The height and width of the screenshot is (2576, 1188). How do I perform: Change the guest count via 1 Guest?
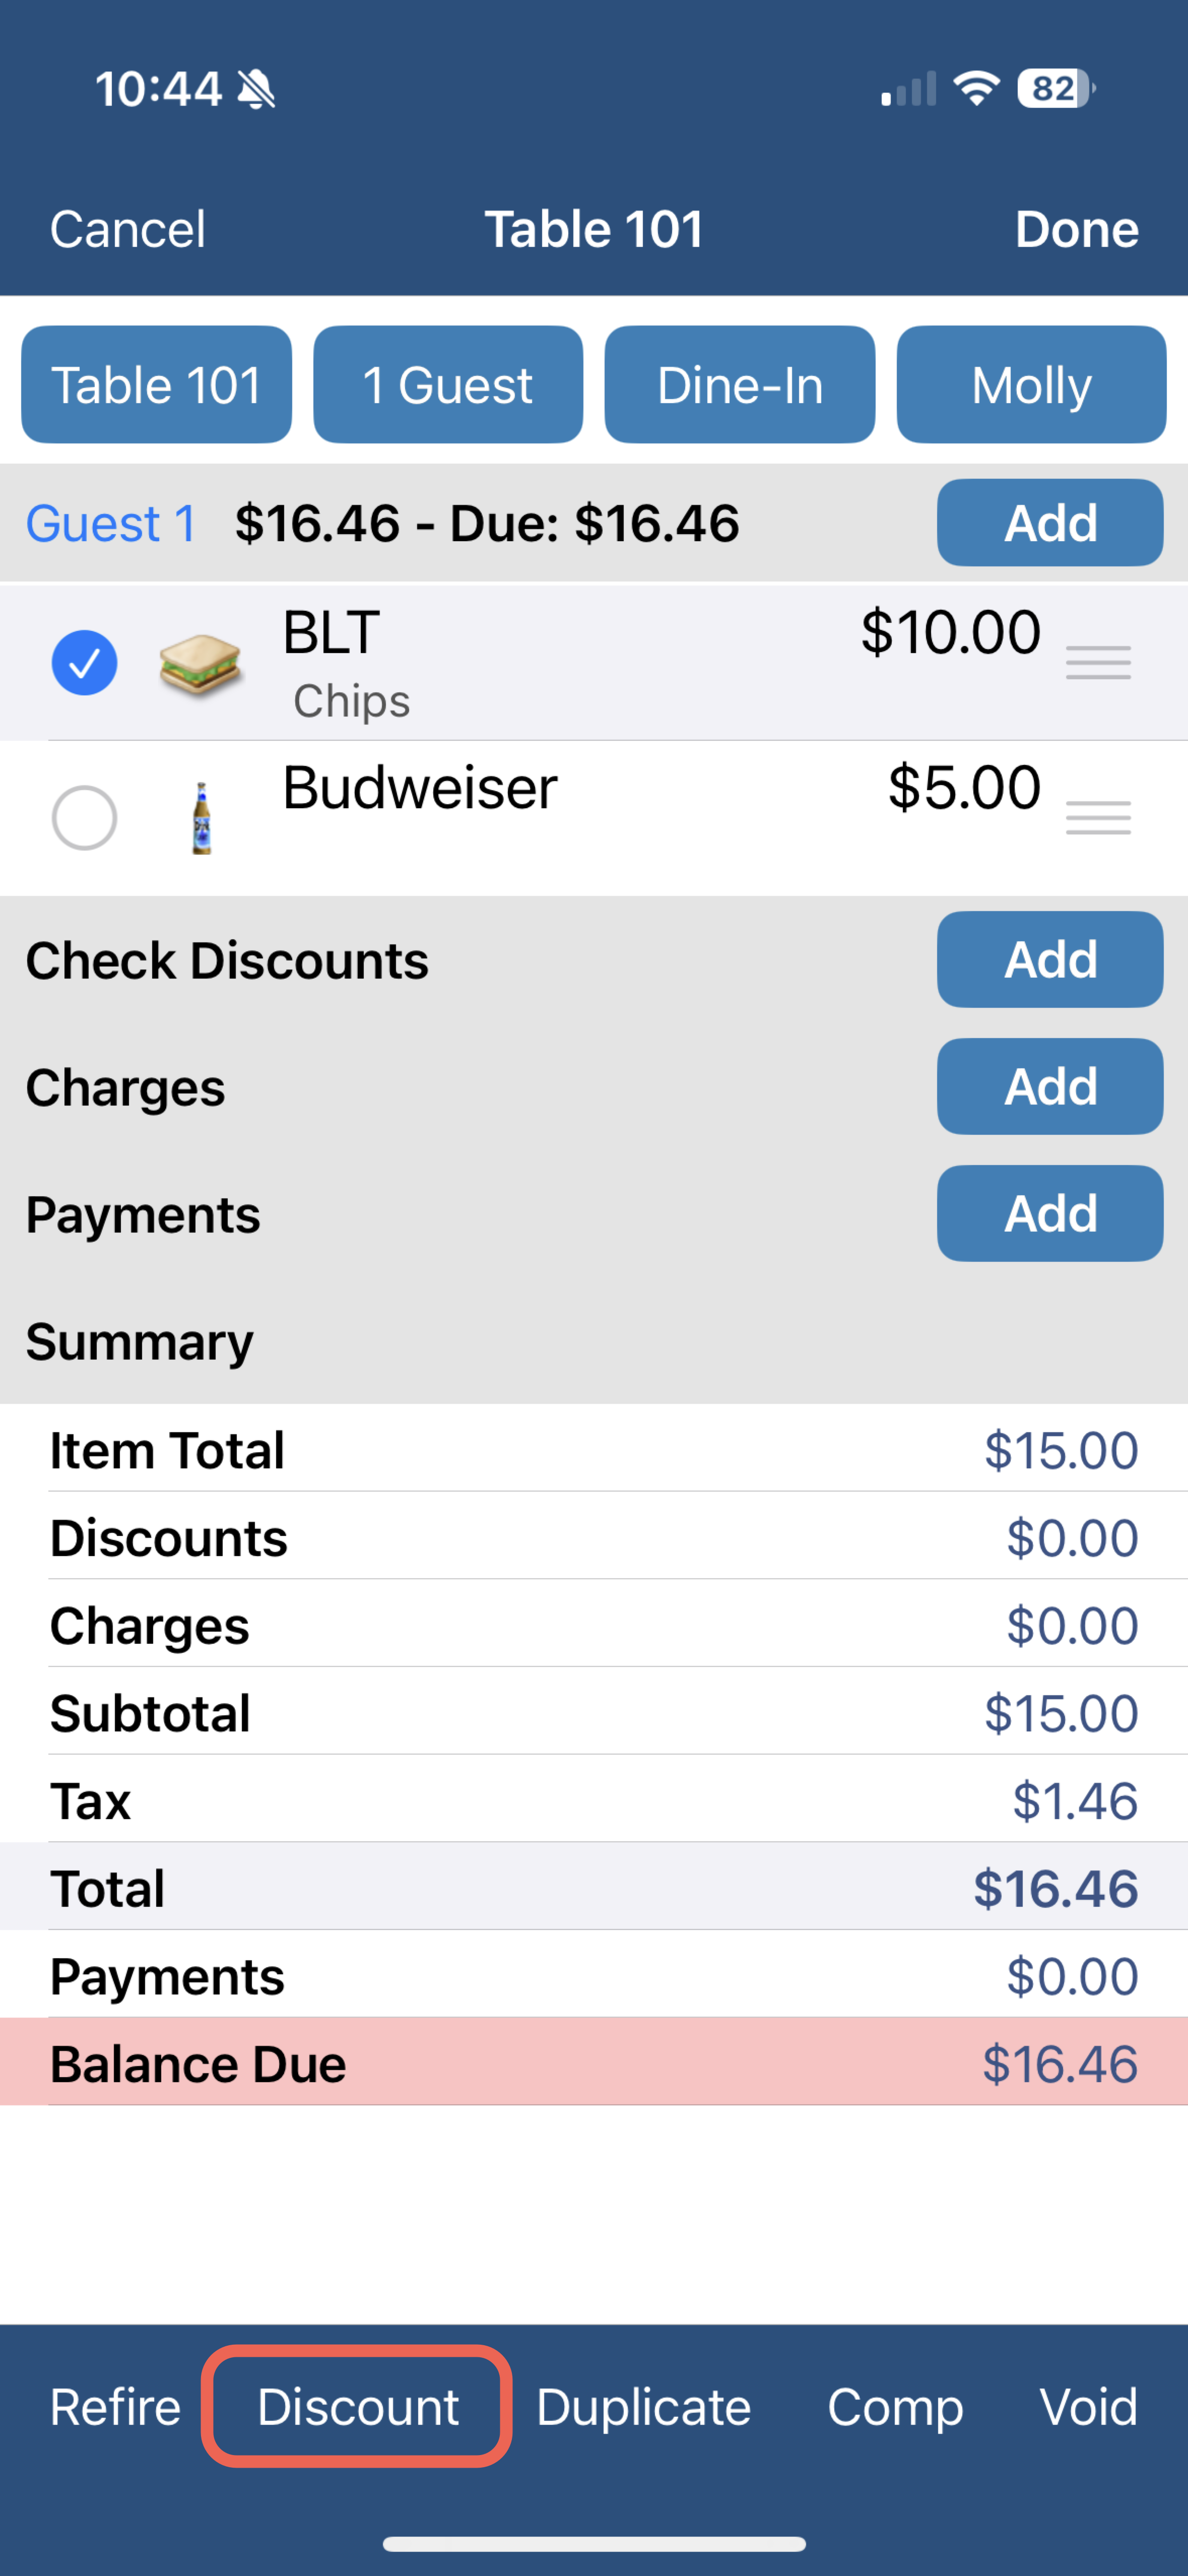pos(448,385)
